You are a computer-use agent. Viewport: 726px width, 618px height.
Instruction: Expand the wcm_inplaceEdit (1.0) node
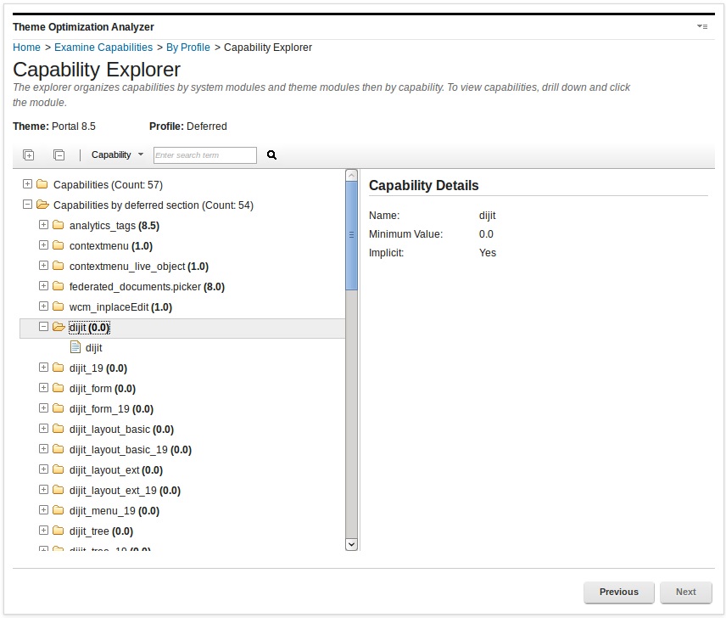pos(43,306)
